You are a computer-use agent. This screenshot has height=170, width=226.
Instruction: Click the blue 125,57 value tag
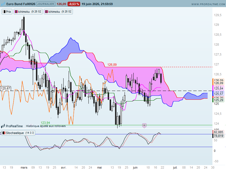point(218,94)
